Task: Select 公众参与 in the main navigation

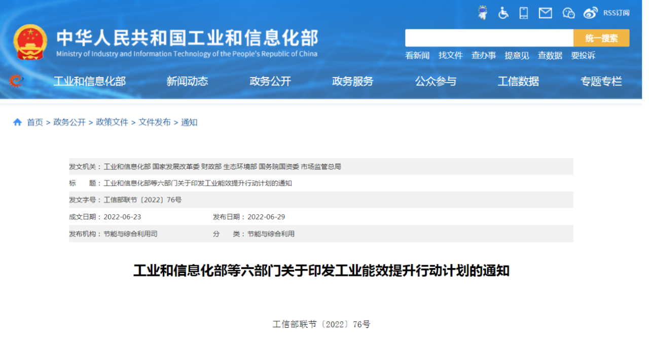Action: [x=436, y=81]
